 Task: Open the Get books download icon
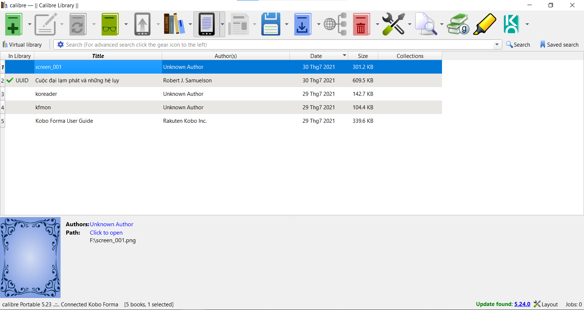click(303, 24)
